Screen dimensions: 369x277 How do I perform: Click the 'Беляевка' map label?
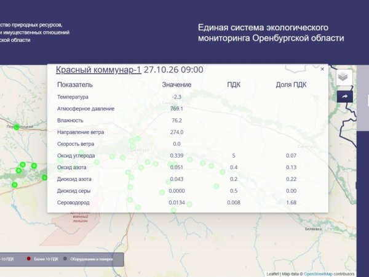point(313,229)
